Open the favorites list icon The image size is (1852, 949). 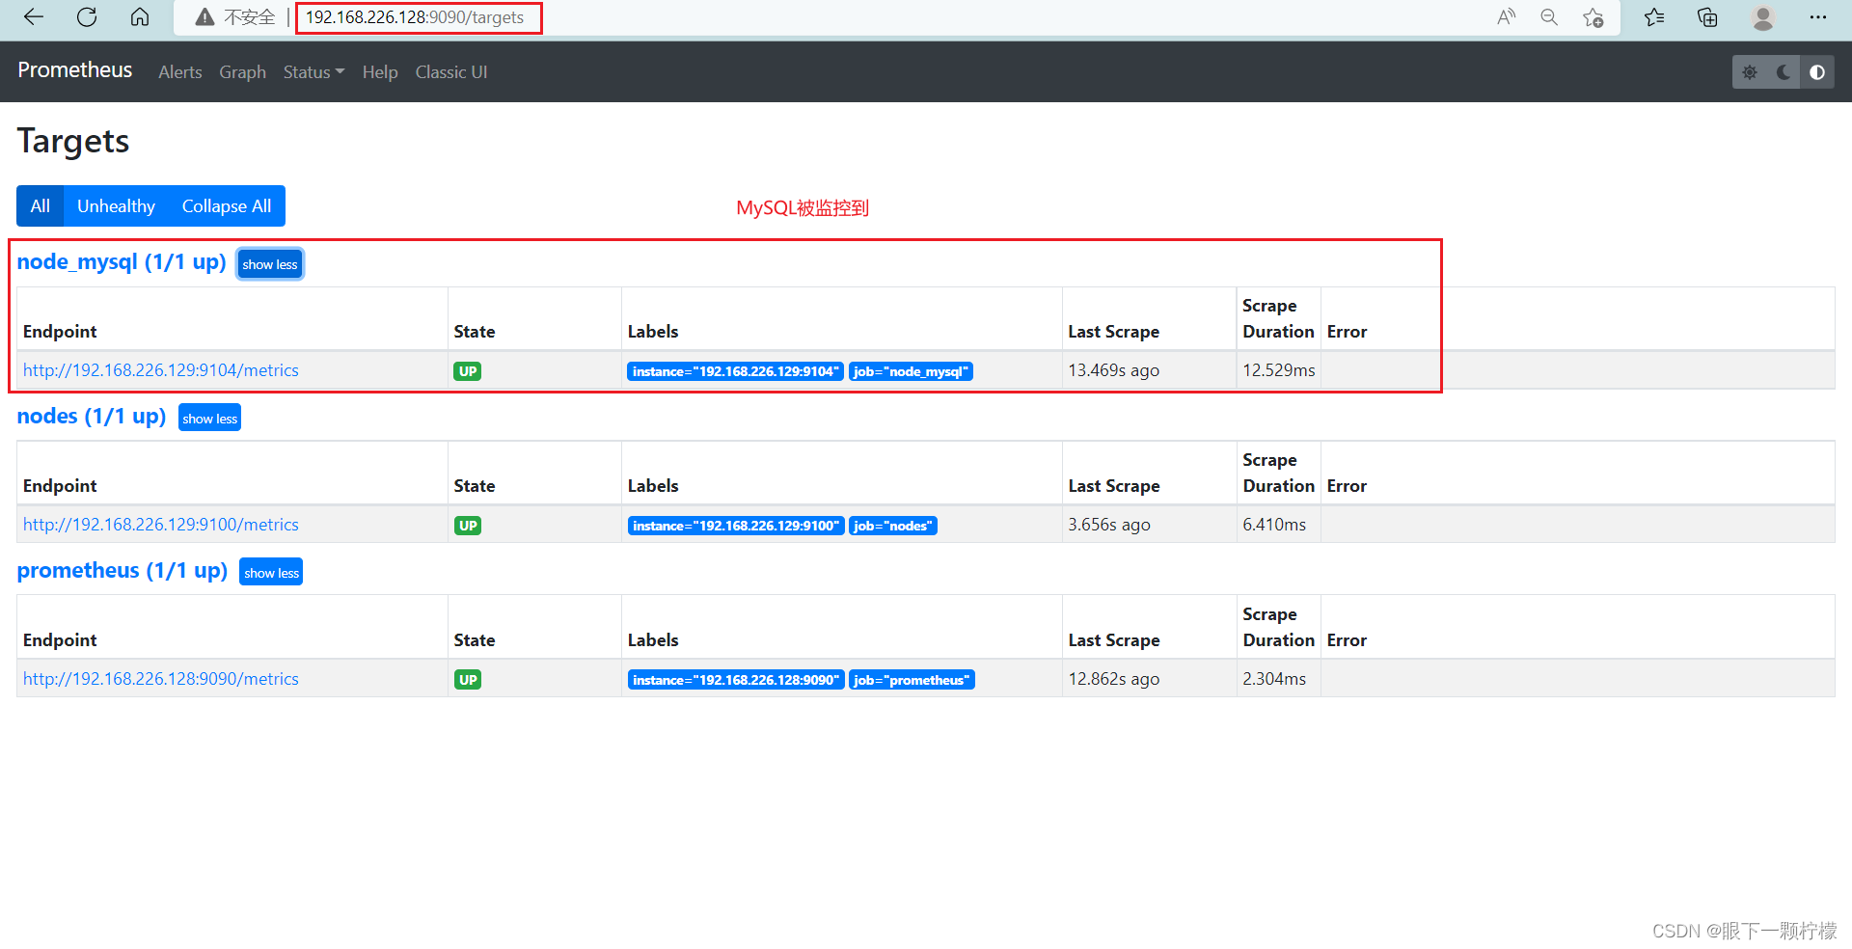pos(1654,17)
